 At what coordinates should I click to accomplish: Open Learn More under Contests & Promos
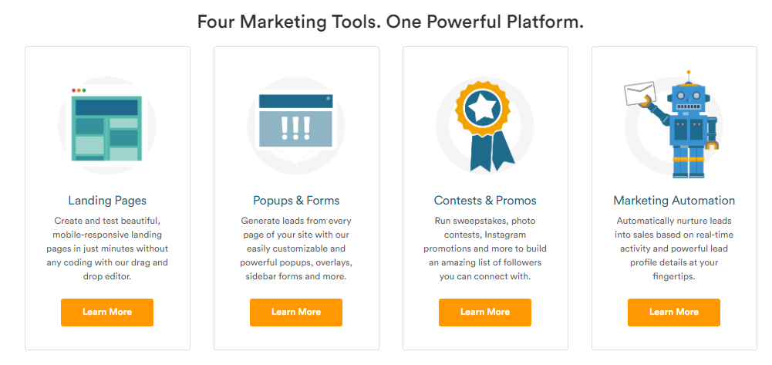(485, 313)
